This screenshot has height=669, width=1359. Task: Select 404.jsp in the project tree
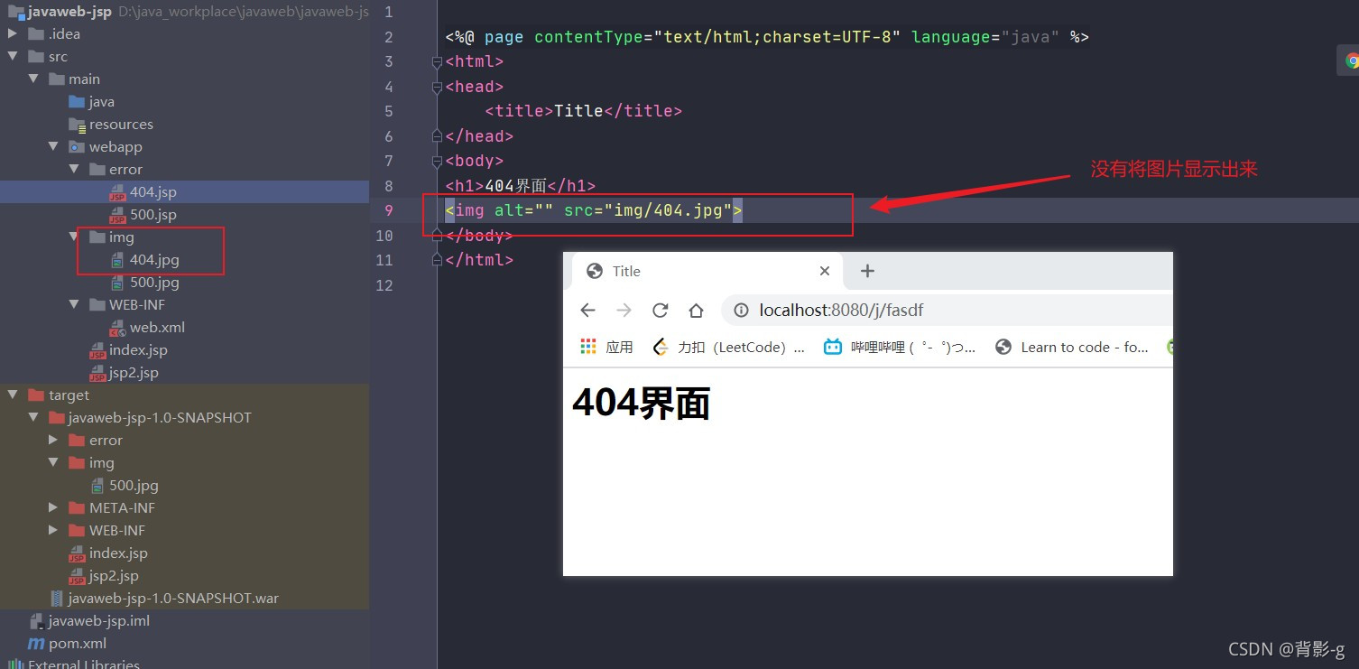click(x=153, y=192)
